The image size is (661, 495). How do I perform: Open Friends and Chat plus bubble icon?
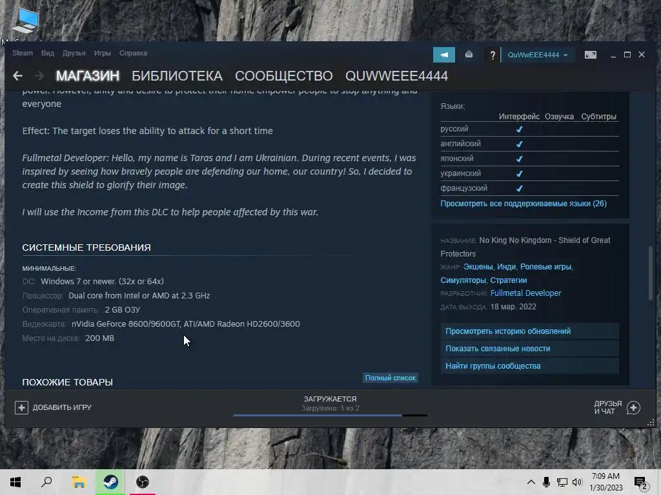coord(633,407)
